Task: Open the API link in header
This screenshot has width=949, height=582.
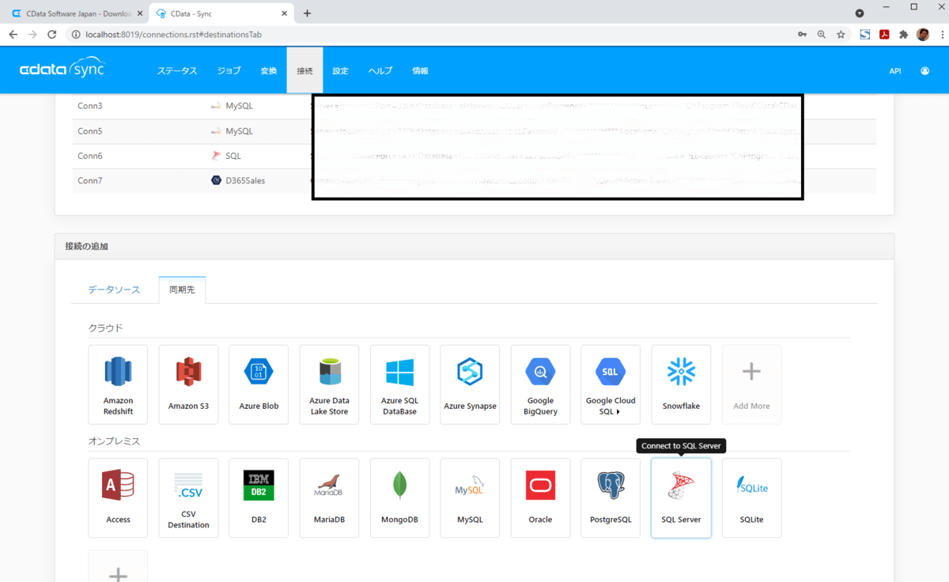Action: point(895,70)
